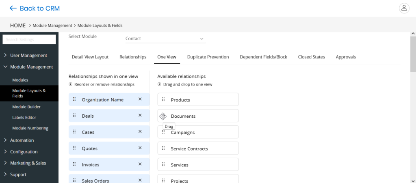416x183 pixels.
Task: Click drag handle for Service Contracts
Action: [163, 149]
